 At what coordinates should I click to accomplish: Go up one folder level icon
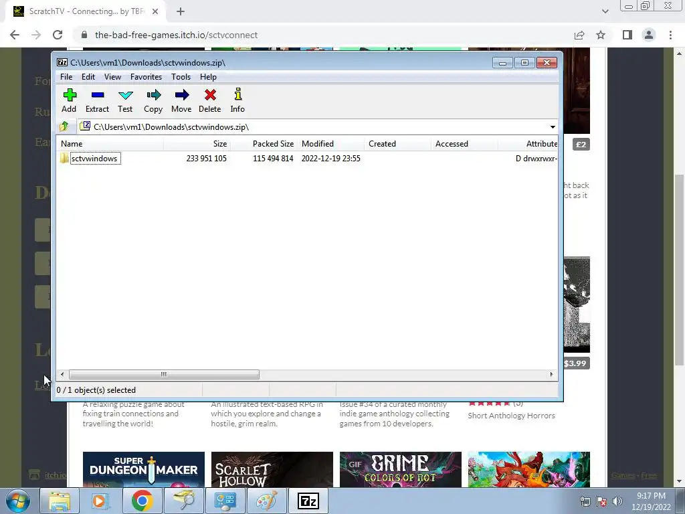64,126
